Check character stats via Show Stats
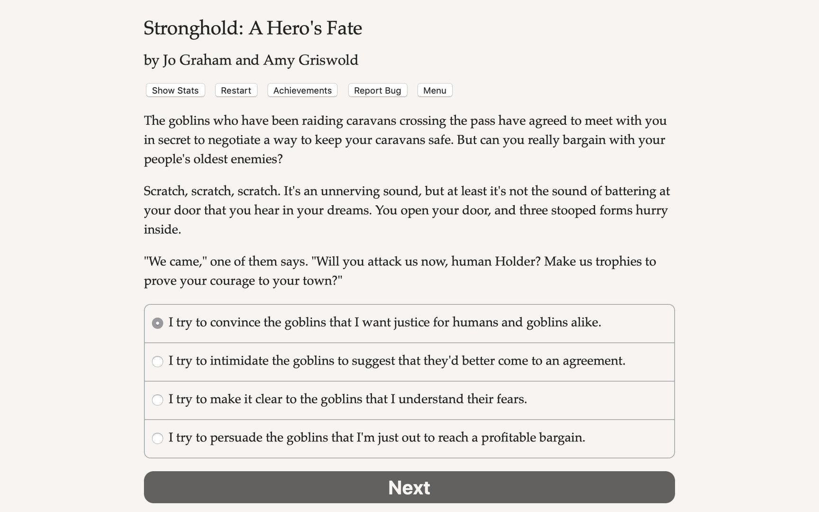The height and width of the screenshot is (512, 819). [175, 90]
